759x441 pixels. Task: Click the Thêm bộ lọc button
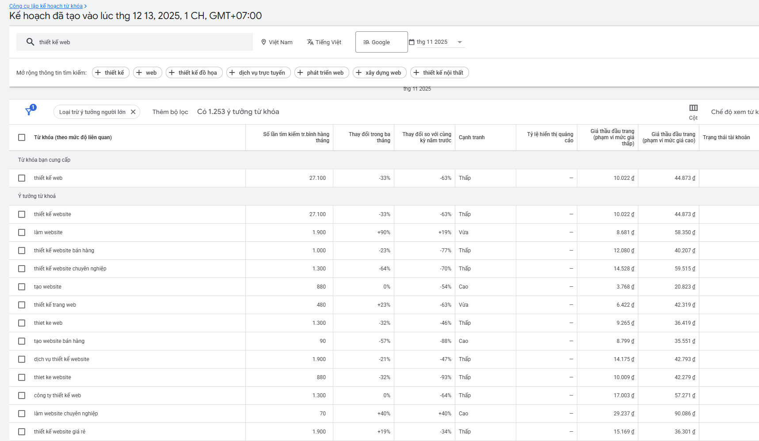coord(170,112)
